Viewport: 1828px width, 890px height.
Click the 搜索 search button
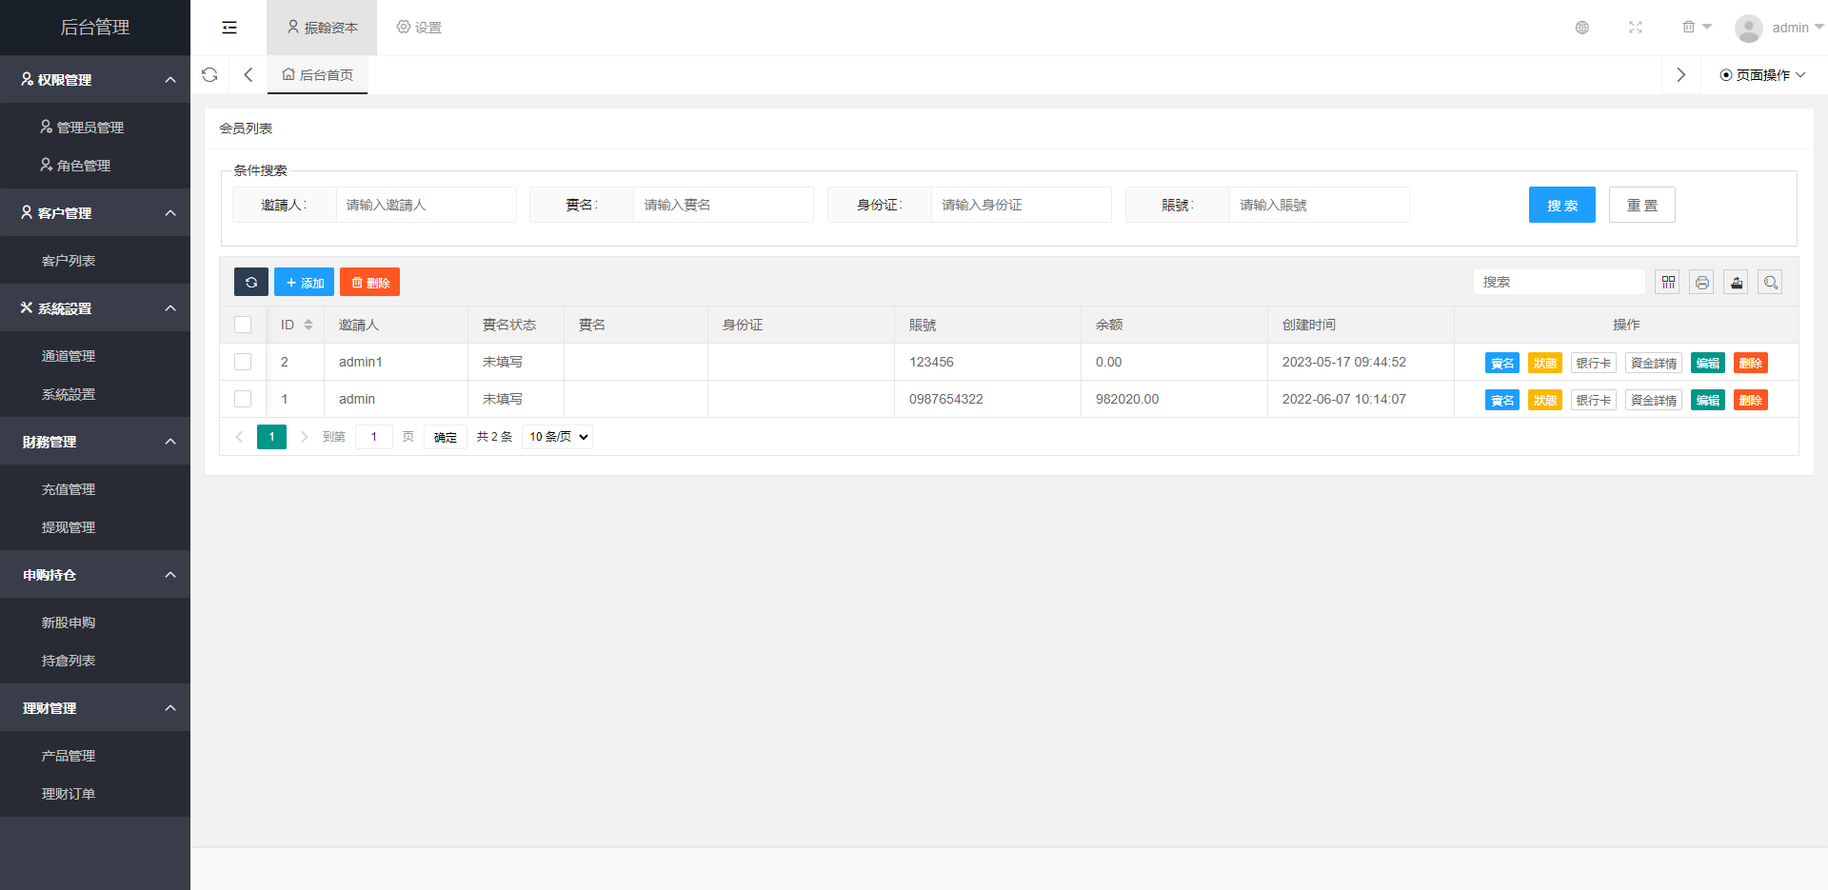pos(1561,204)
